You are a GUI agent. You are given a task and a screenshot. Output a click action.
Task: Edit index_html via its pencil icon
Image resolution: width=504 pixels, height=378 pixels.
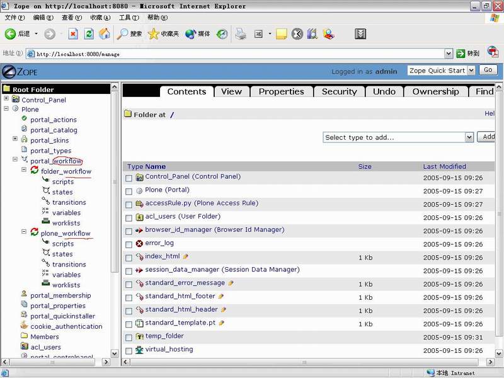click(185, 256)
